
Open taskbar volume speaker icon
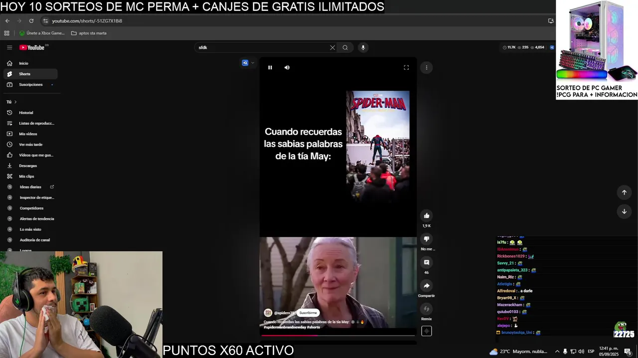click(581, 352)
